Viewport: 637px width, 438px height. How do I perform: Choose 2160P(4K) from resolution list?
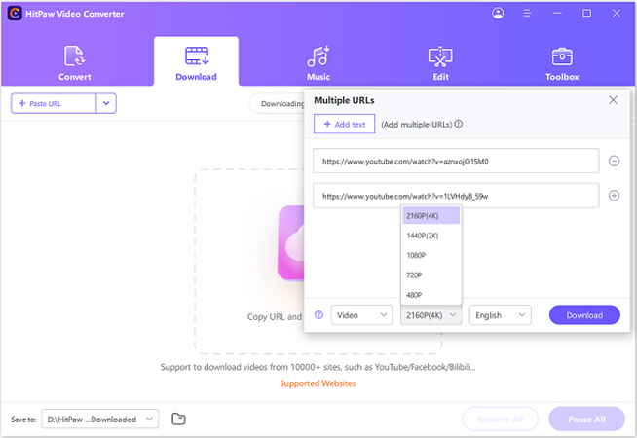coord(431,215)
